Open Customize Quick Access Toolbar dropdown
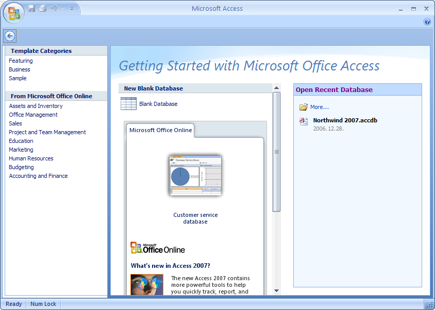 click(x=72, y=9)
